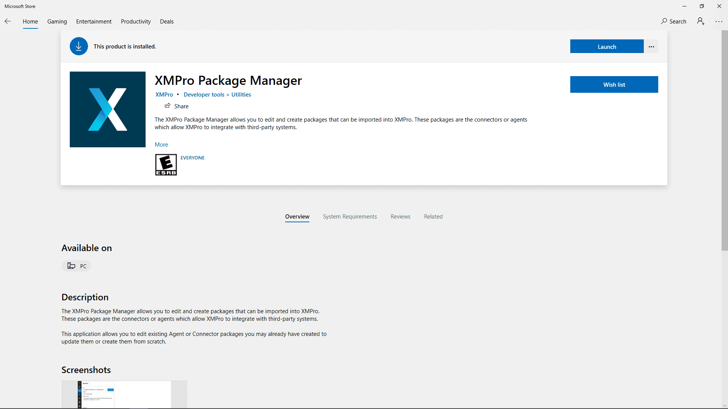
Task: Open the account sign-in icon
Action: (x=701, y=21)
